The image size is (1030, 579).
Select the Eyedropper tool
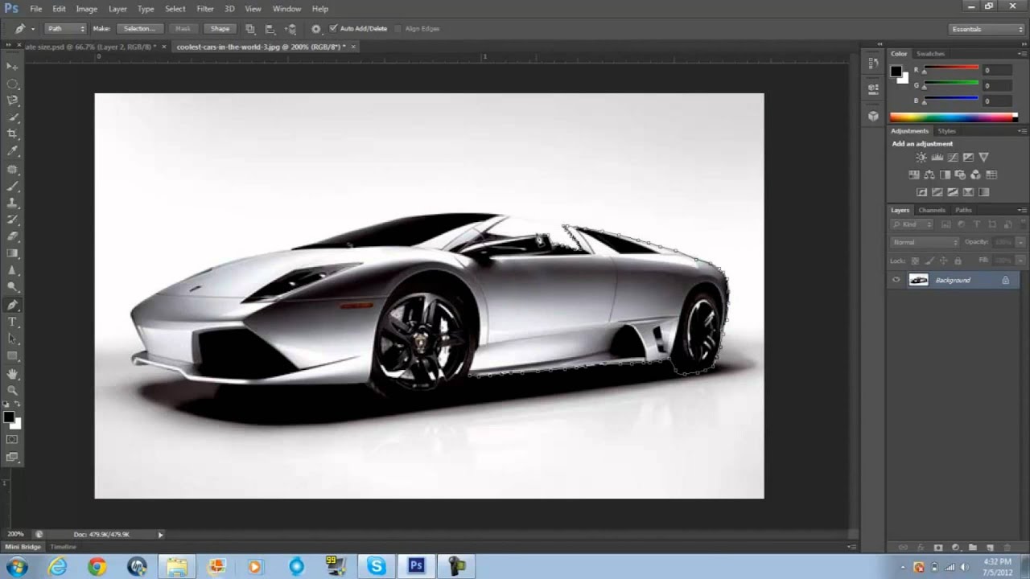(12, 150)
